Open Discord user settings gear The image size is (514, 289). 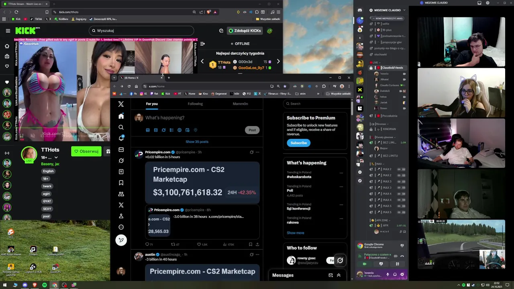click(402, 275)
